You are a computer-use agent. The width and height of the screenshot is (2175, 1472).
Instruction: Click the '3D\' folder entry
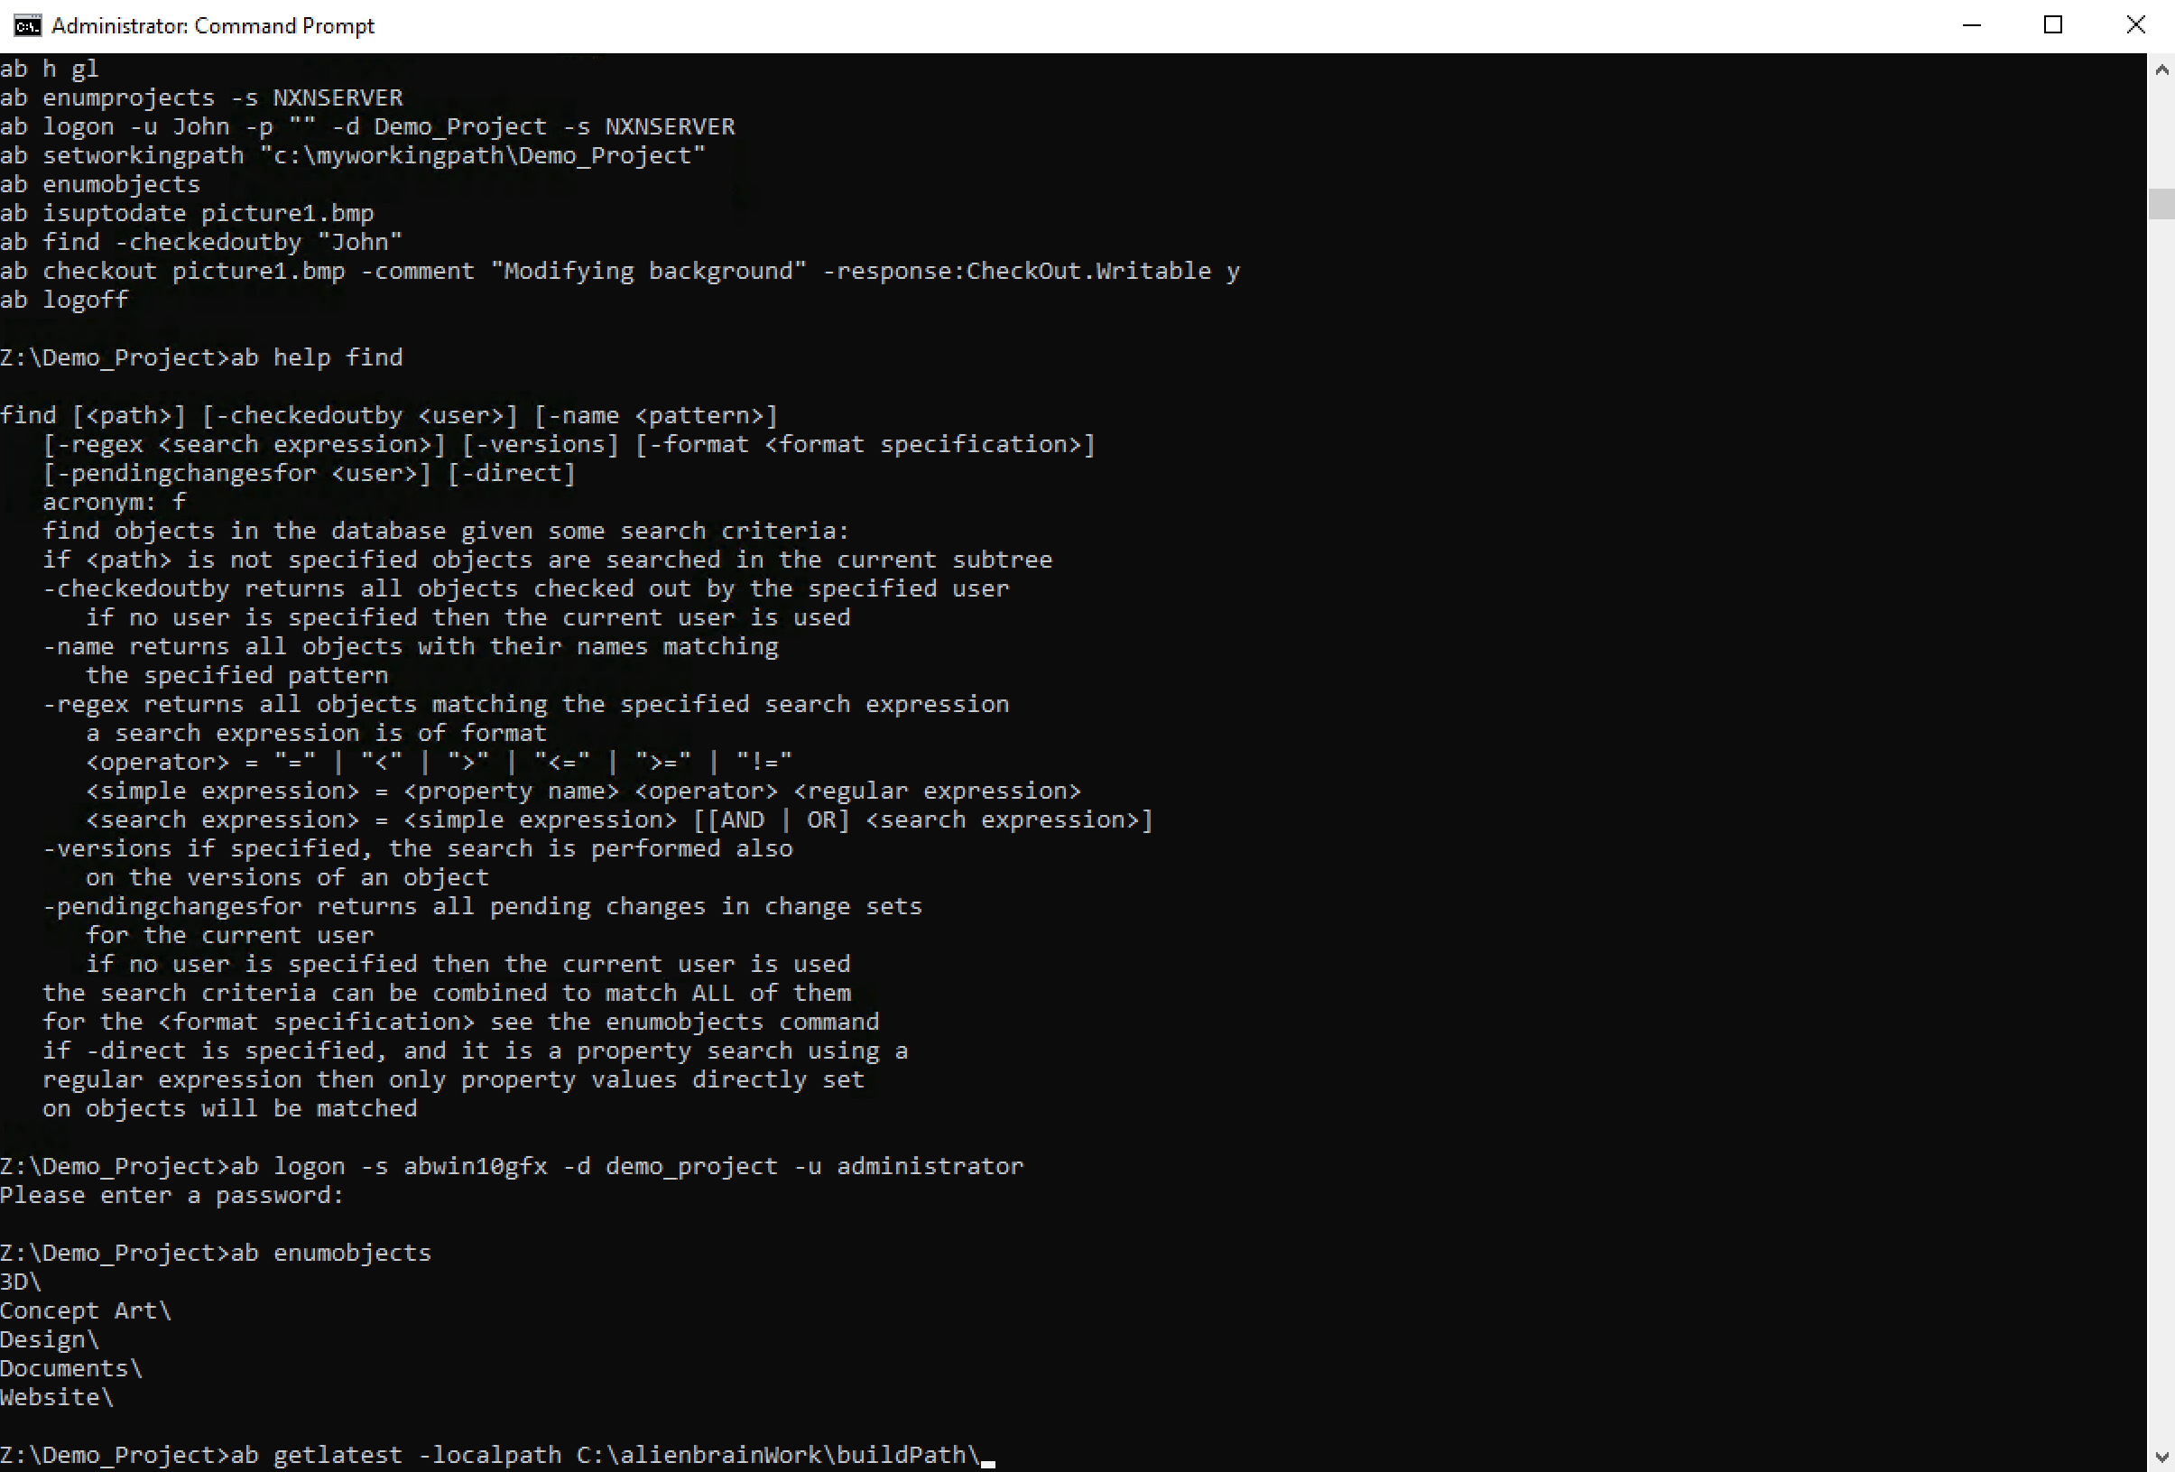pyautogui.click(x=21, y=1281)
